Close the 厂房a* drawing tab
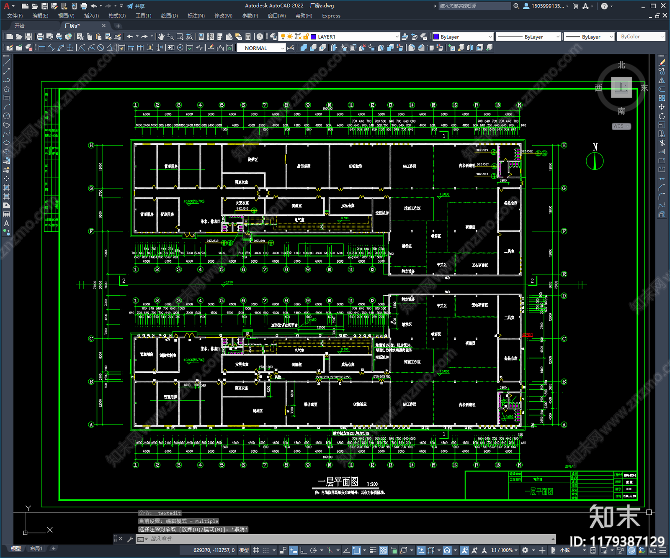The width and height of the screenshot is (670, 558). point(104,26)
